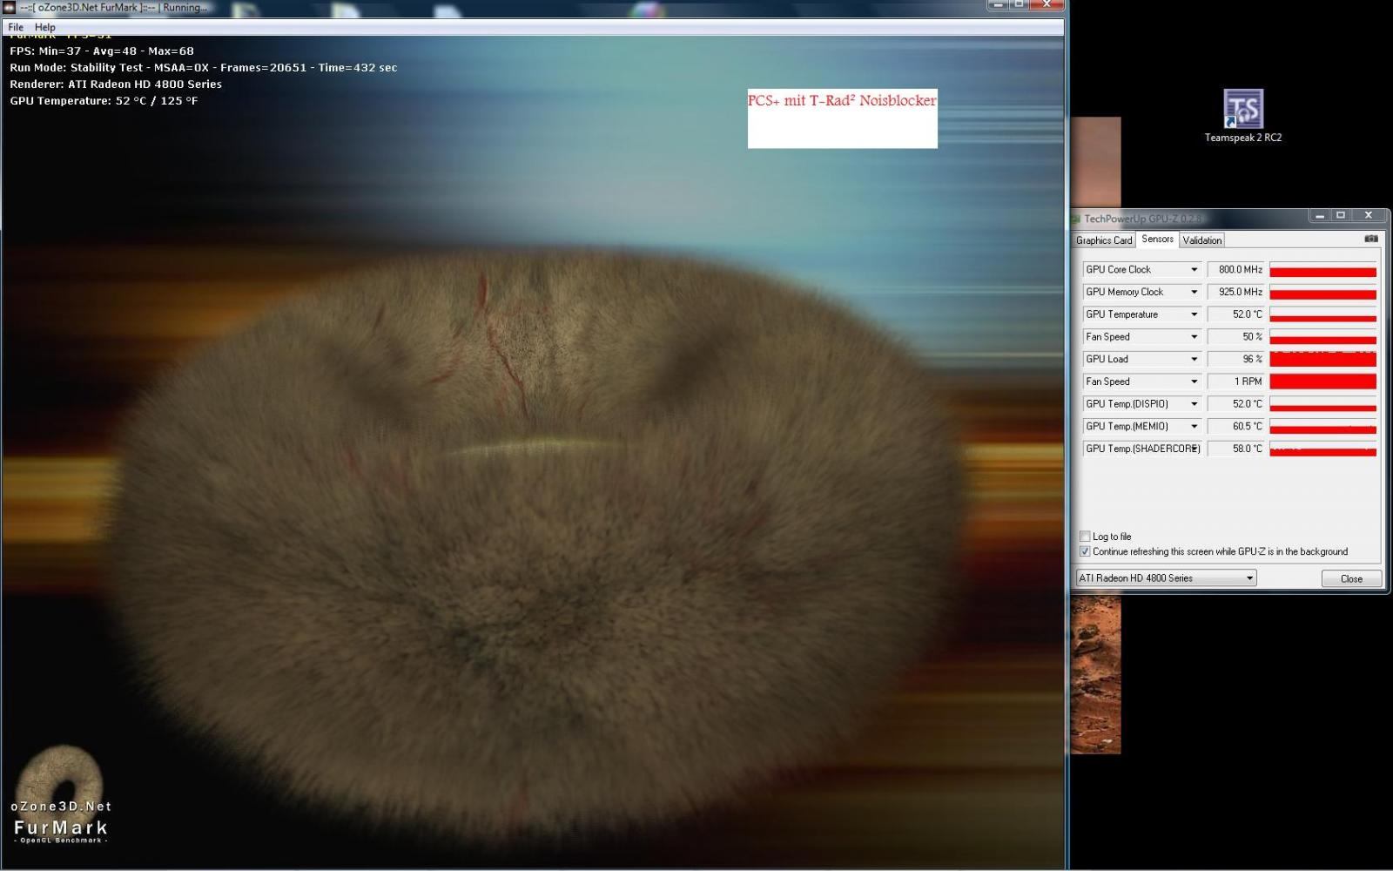
Task: Click the 96 % GPU Load value
Action: pyautogui.click(x=1236, y=359)
